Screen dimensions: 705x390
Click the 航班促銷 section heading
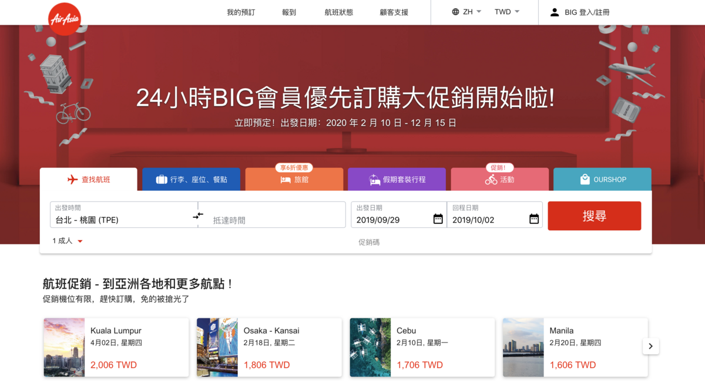(x=138, y=284)
